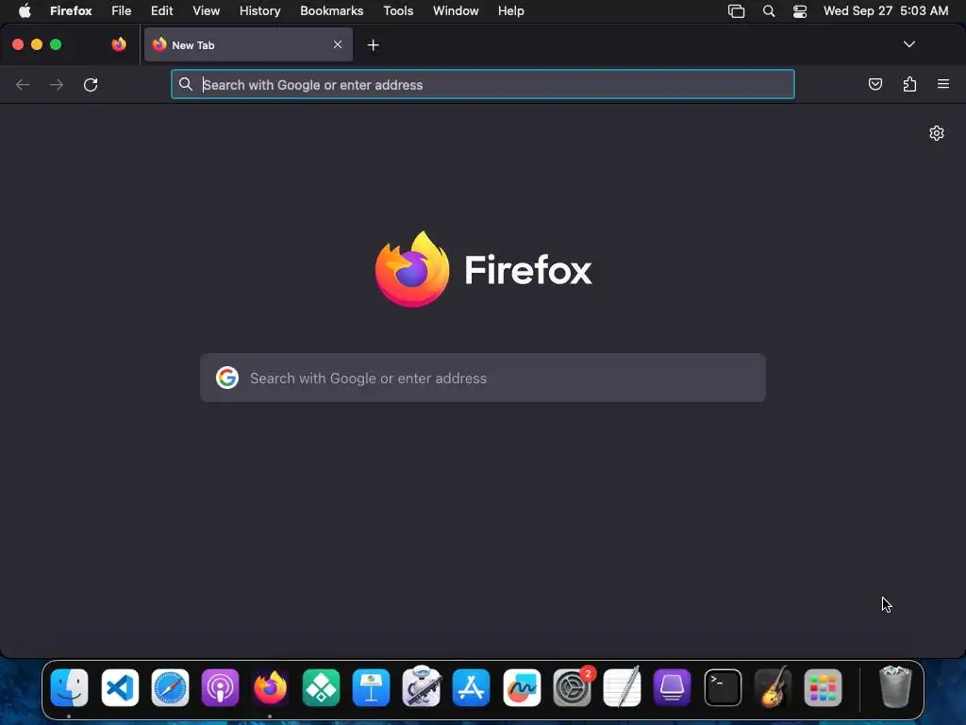966x725 pixels.
Task: Open the View menu
Action: 207,11
